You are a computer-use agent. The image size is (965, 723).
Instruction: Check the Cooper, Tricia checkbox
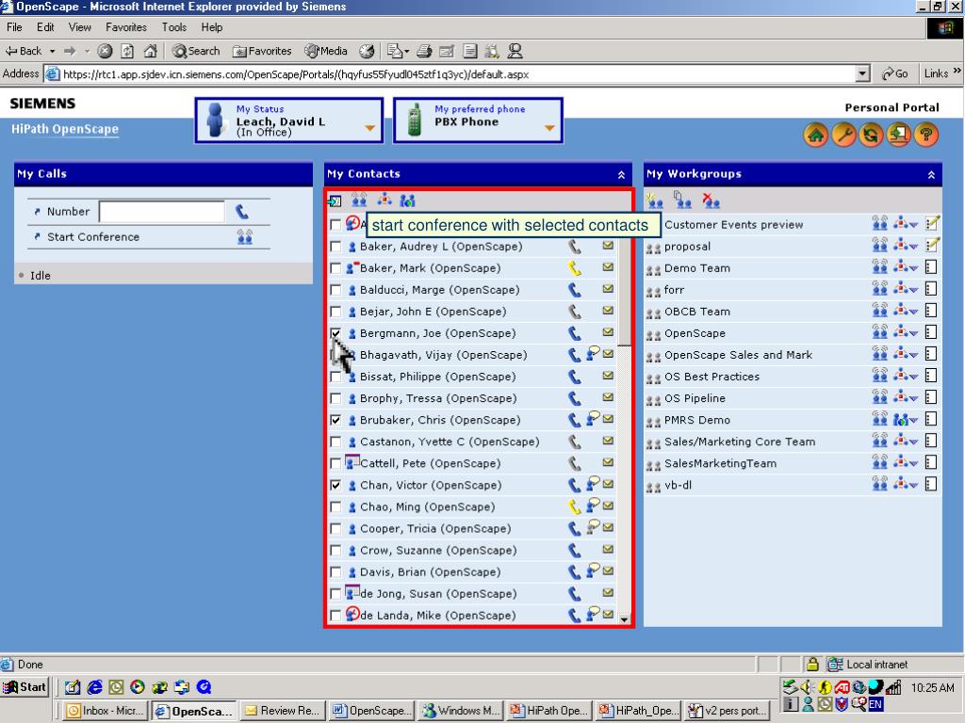[336, 529]
